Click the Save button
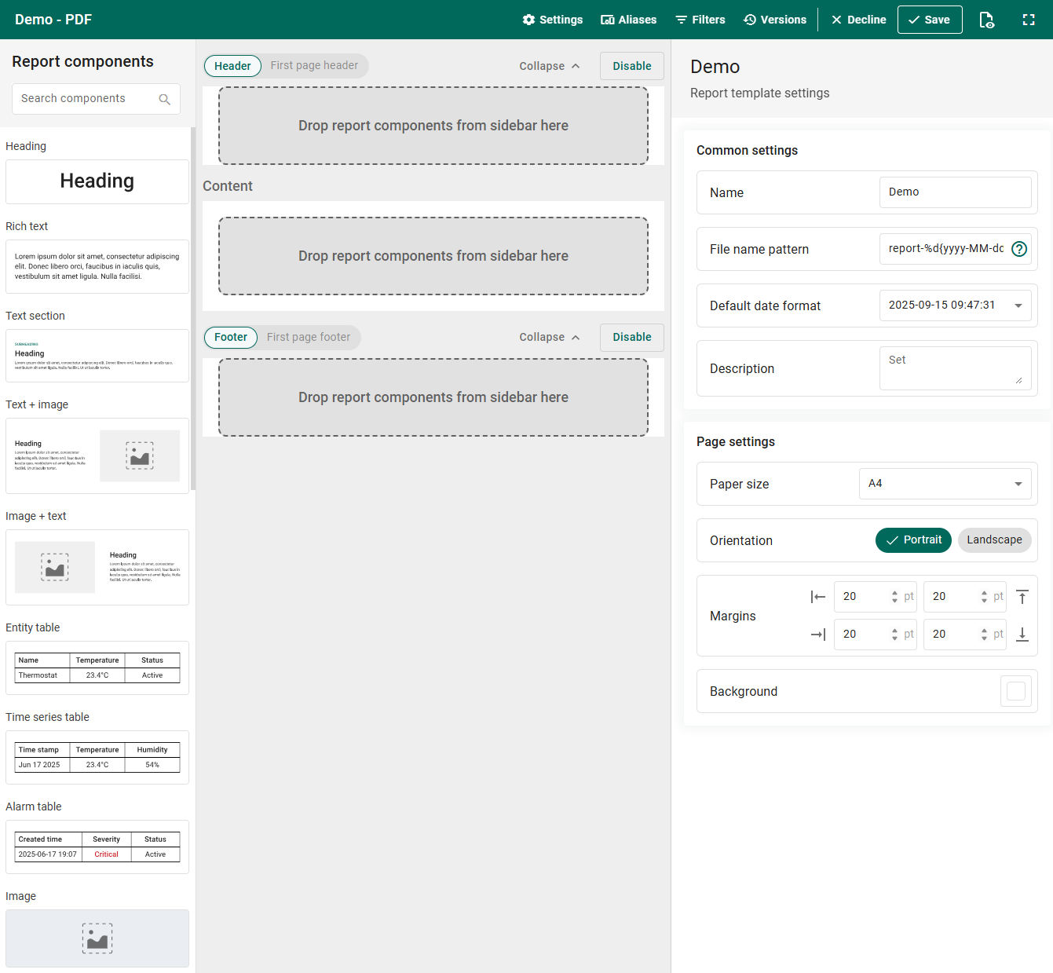Viewport: 1053px width, 973px height. pyautogui.click(x=930, y=20)
